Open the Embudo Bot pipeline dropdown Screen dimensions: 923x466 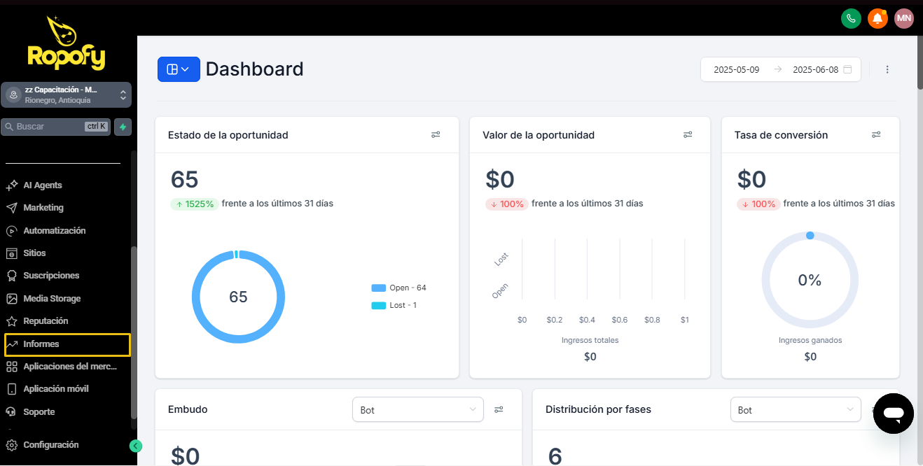(x=418, y=410)
